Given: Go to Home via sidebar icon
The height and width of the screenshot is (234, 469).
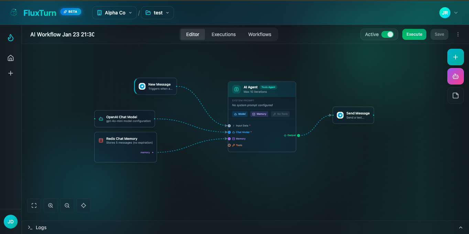Looking at the screenshot, I should 11,58.
